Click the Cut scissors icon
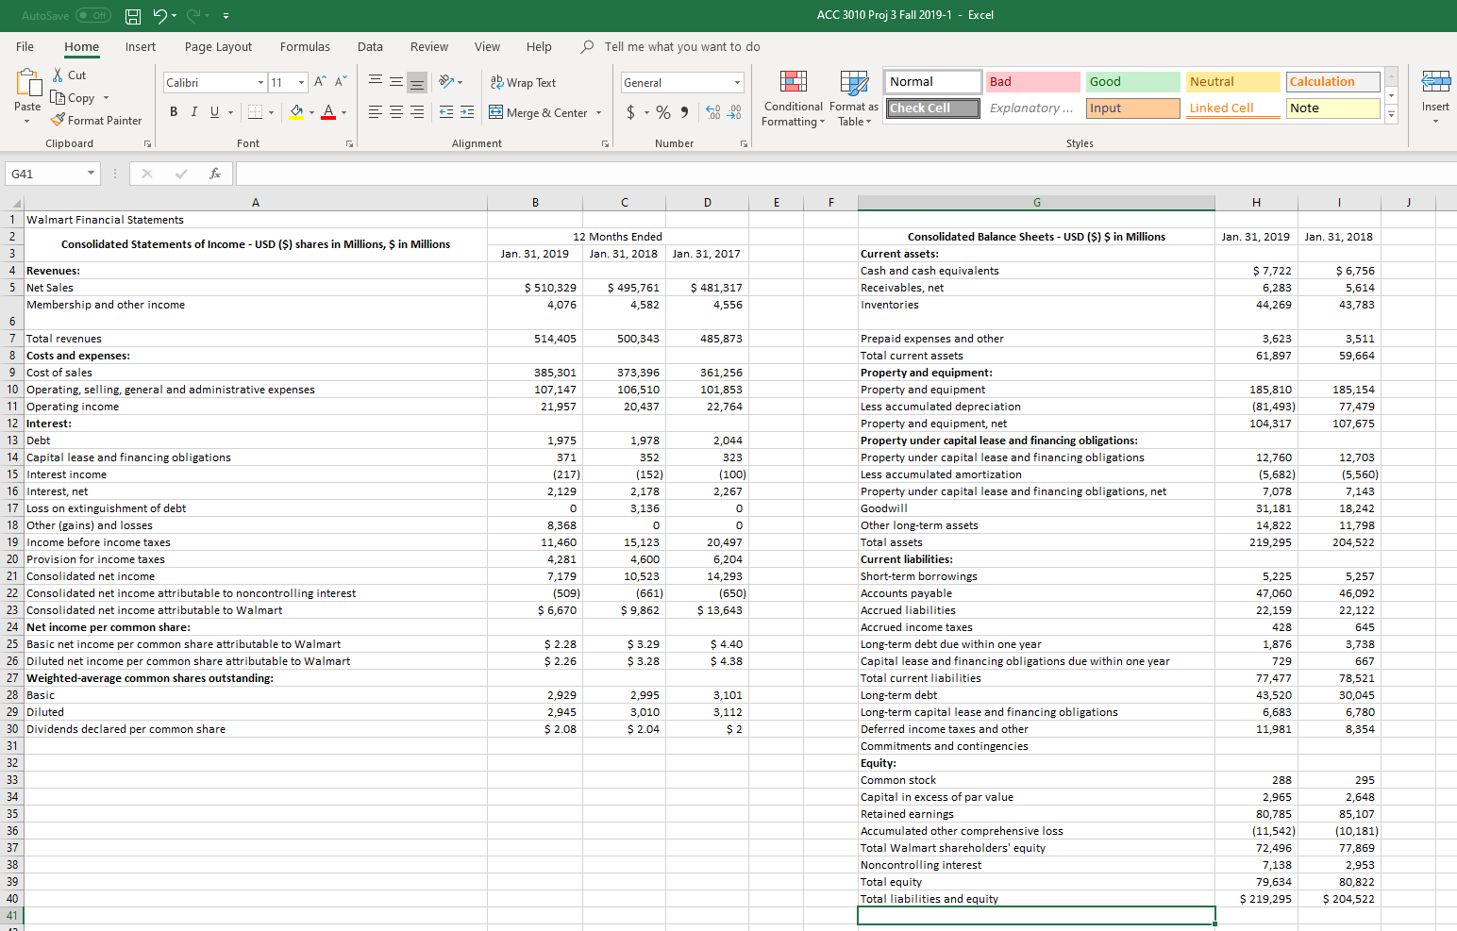The height and width of the screenshot is (931, 1457). (x=59, y=75)
